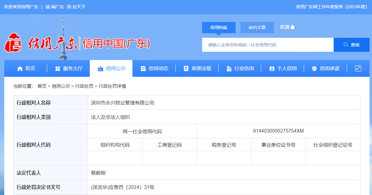Click the 信用承诺 shield icon
This screenshot has height=195, width=372.
(x=314, y=69)
